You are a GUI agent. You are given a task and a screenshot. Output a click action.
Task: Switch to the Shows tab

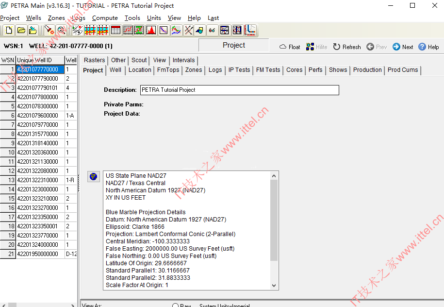(x=338, y=70)
